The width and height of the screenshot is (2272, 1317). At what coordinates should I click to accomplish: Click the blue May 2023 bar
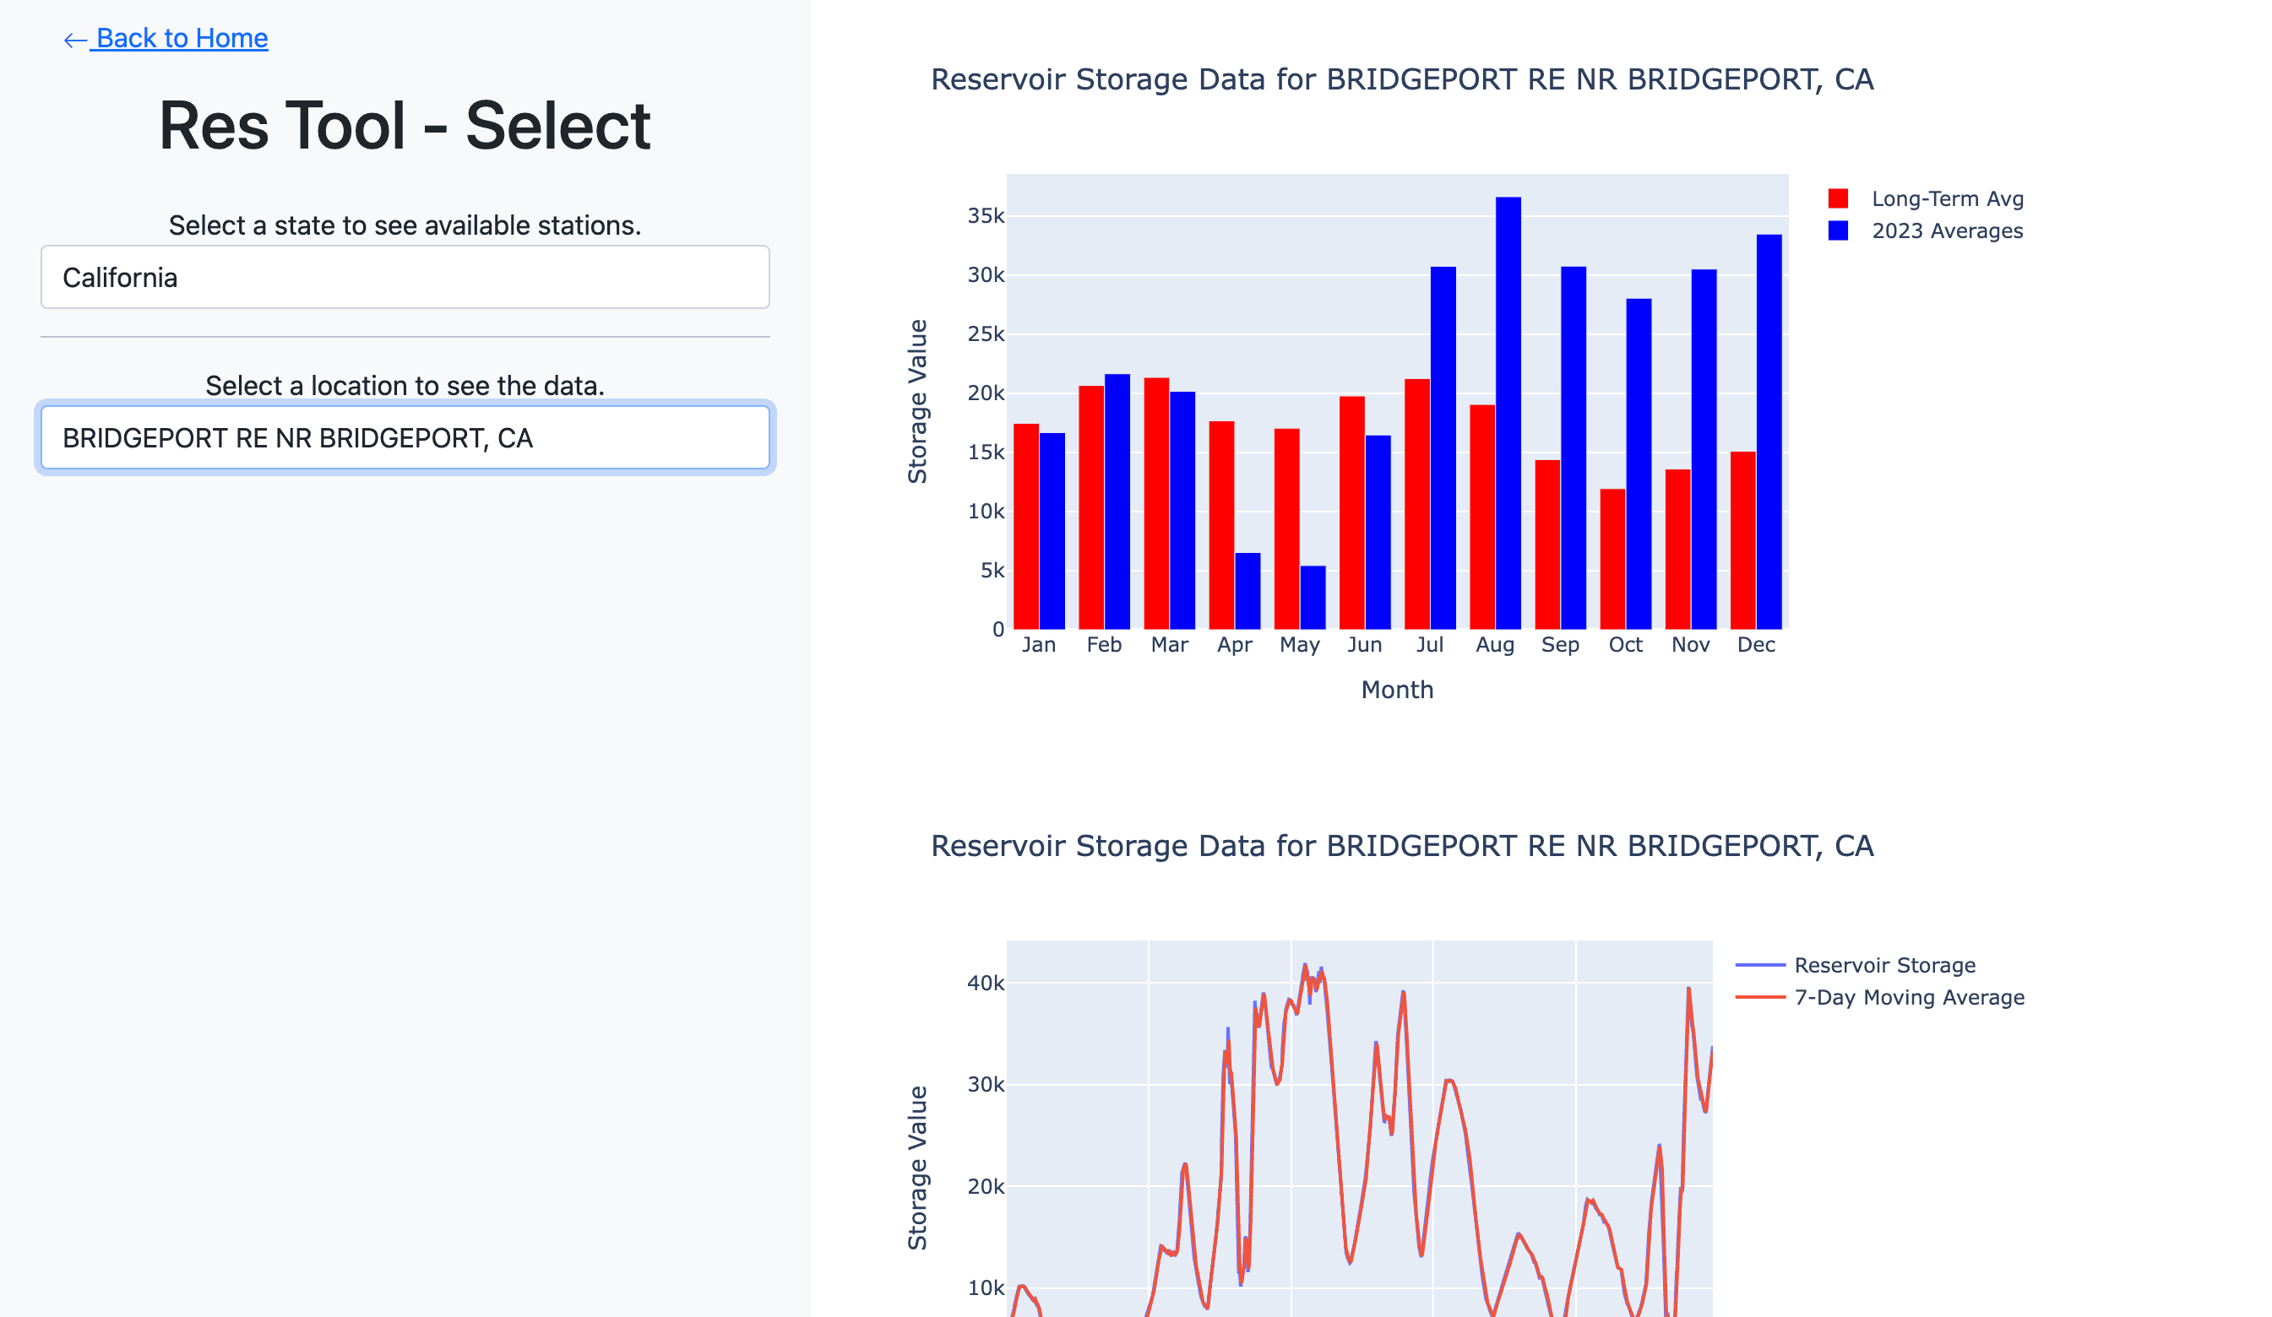point(1313,598)
